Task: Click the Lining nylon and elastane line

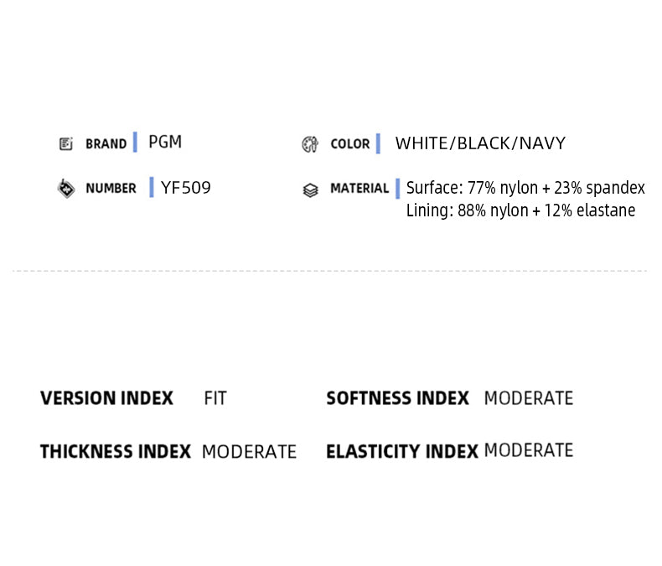Action: 520,210
